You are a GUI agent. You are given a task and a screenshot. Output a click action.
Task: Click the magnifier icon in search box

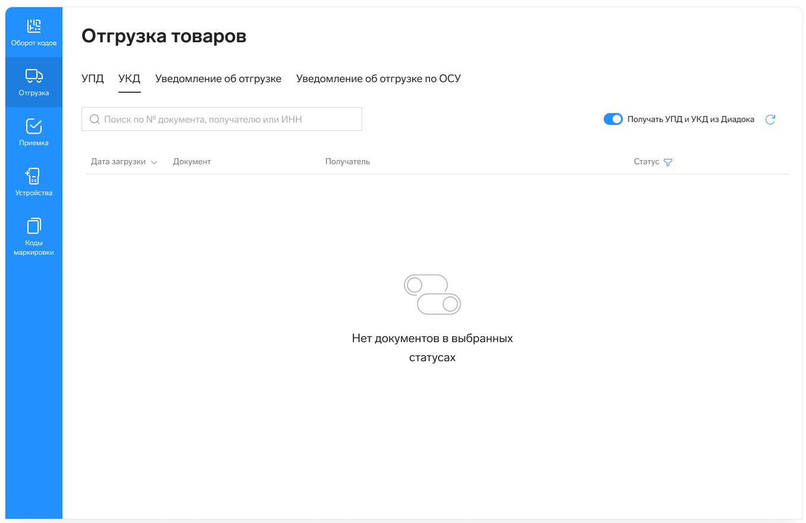pyautogui.click(x=95, y=120)
